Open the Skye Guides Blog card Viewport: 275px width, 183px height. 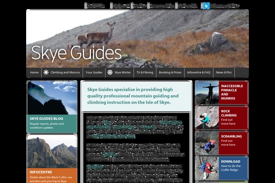[x=52, y=107]
